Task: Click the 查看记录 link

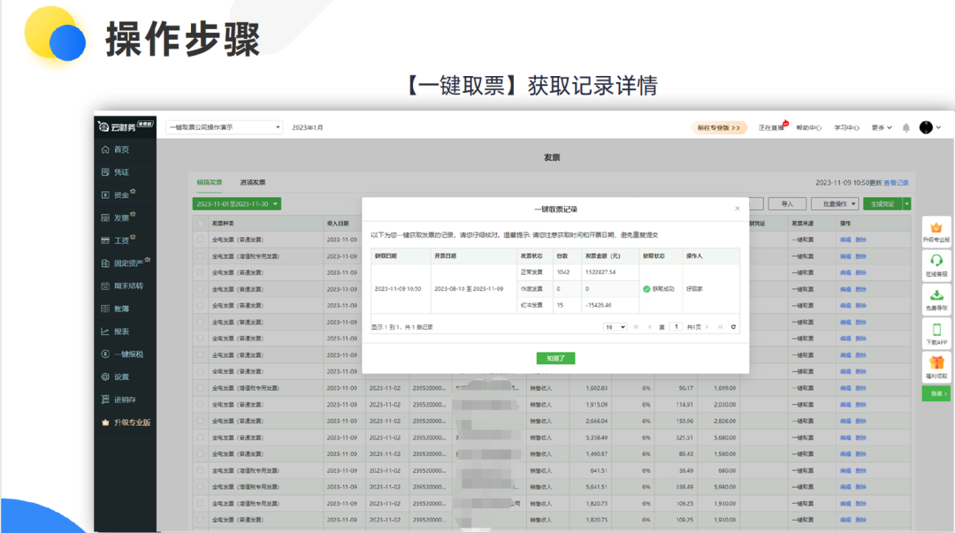Action: 896,183
